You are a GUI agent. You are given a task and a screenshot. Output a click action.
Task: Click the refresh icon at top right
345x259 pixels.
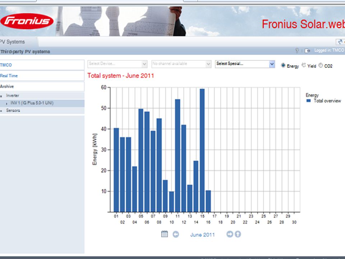(x=340, y=42)
